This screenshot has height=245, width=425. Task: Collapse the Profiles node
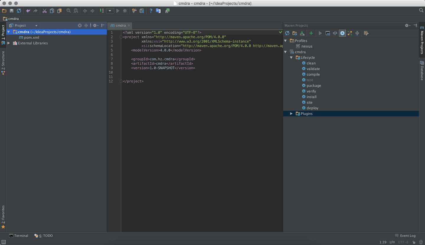pos(285,41)
